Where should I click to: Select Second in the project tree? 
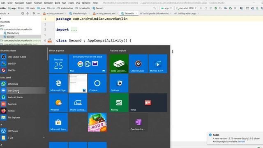point(11,37)
